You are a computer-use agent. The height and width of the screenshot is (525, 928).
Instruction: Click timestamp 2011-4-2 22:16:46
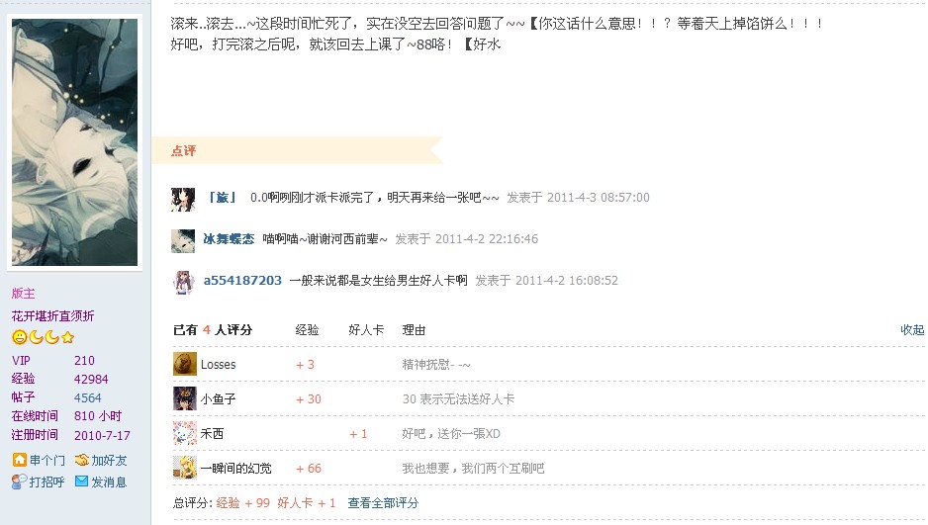coord(487,239)
